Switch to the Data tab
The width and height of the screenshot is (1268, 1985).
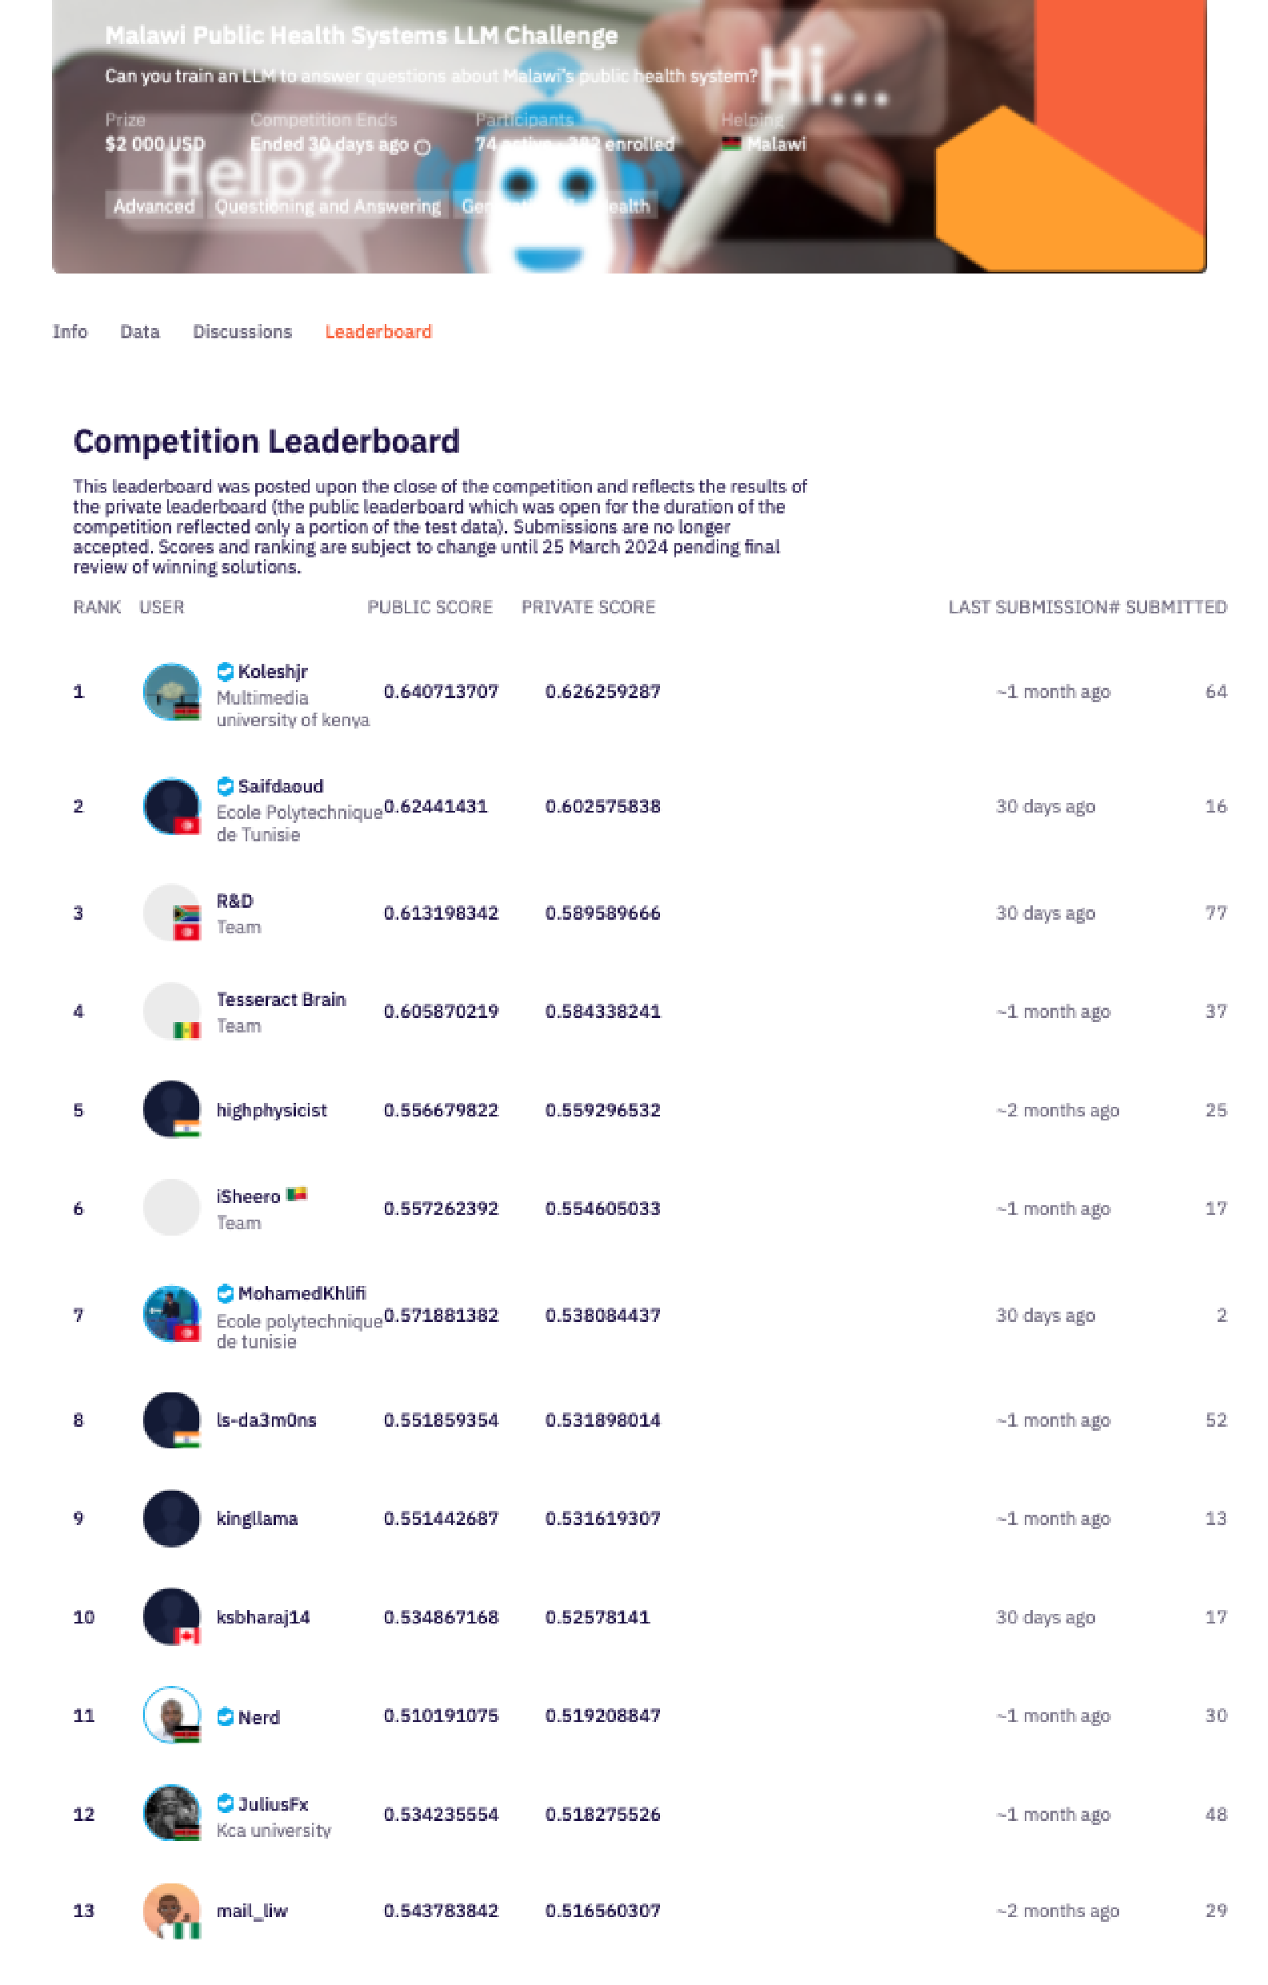coord(140,331)
